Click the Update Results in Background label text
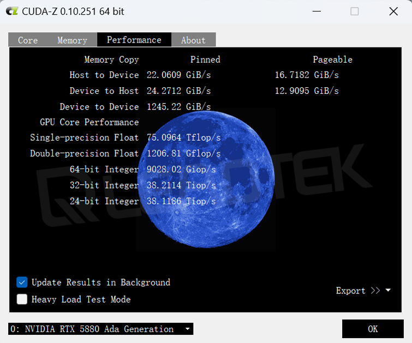Screen dimensions: 412x343 point(101,282)
